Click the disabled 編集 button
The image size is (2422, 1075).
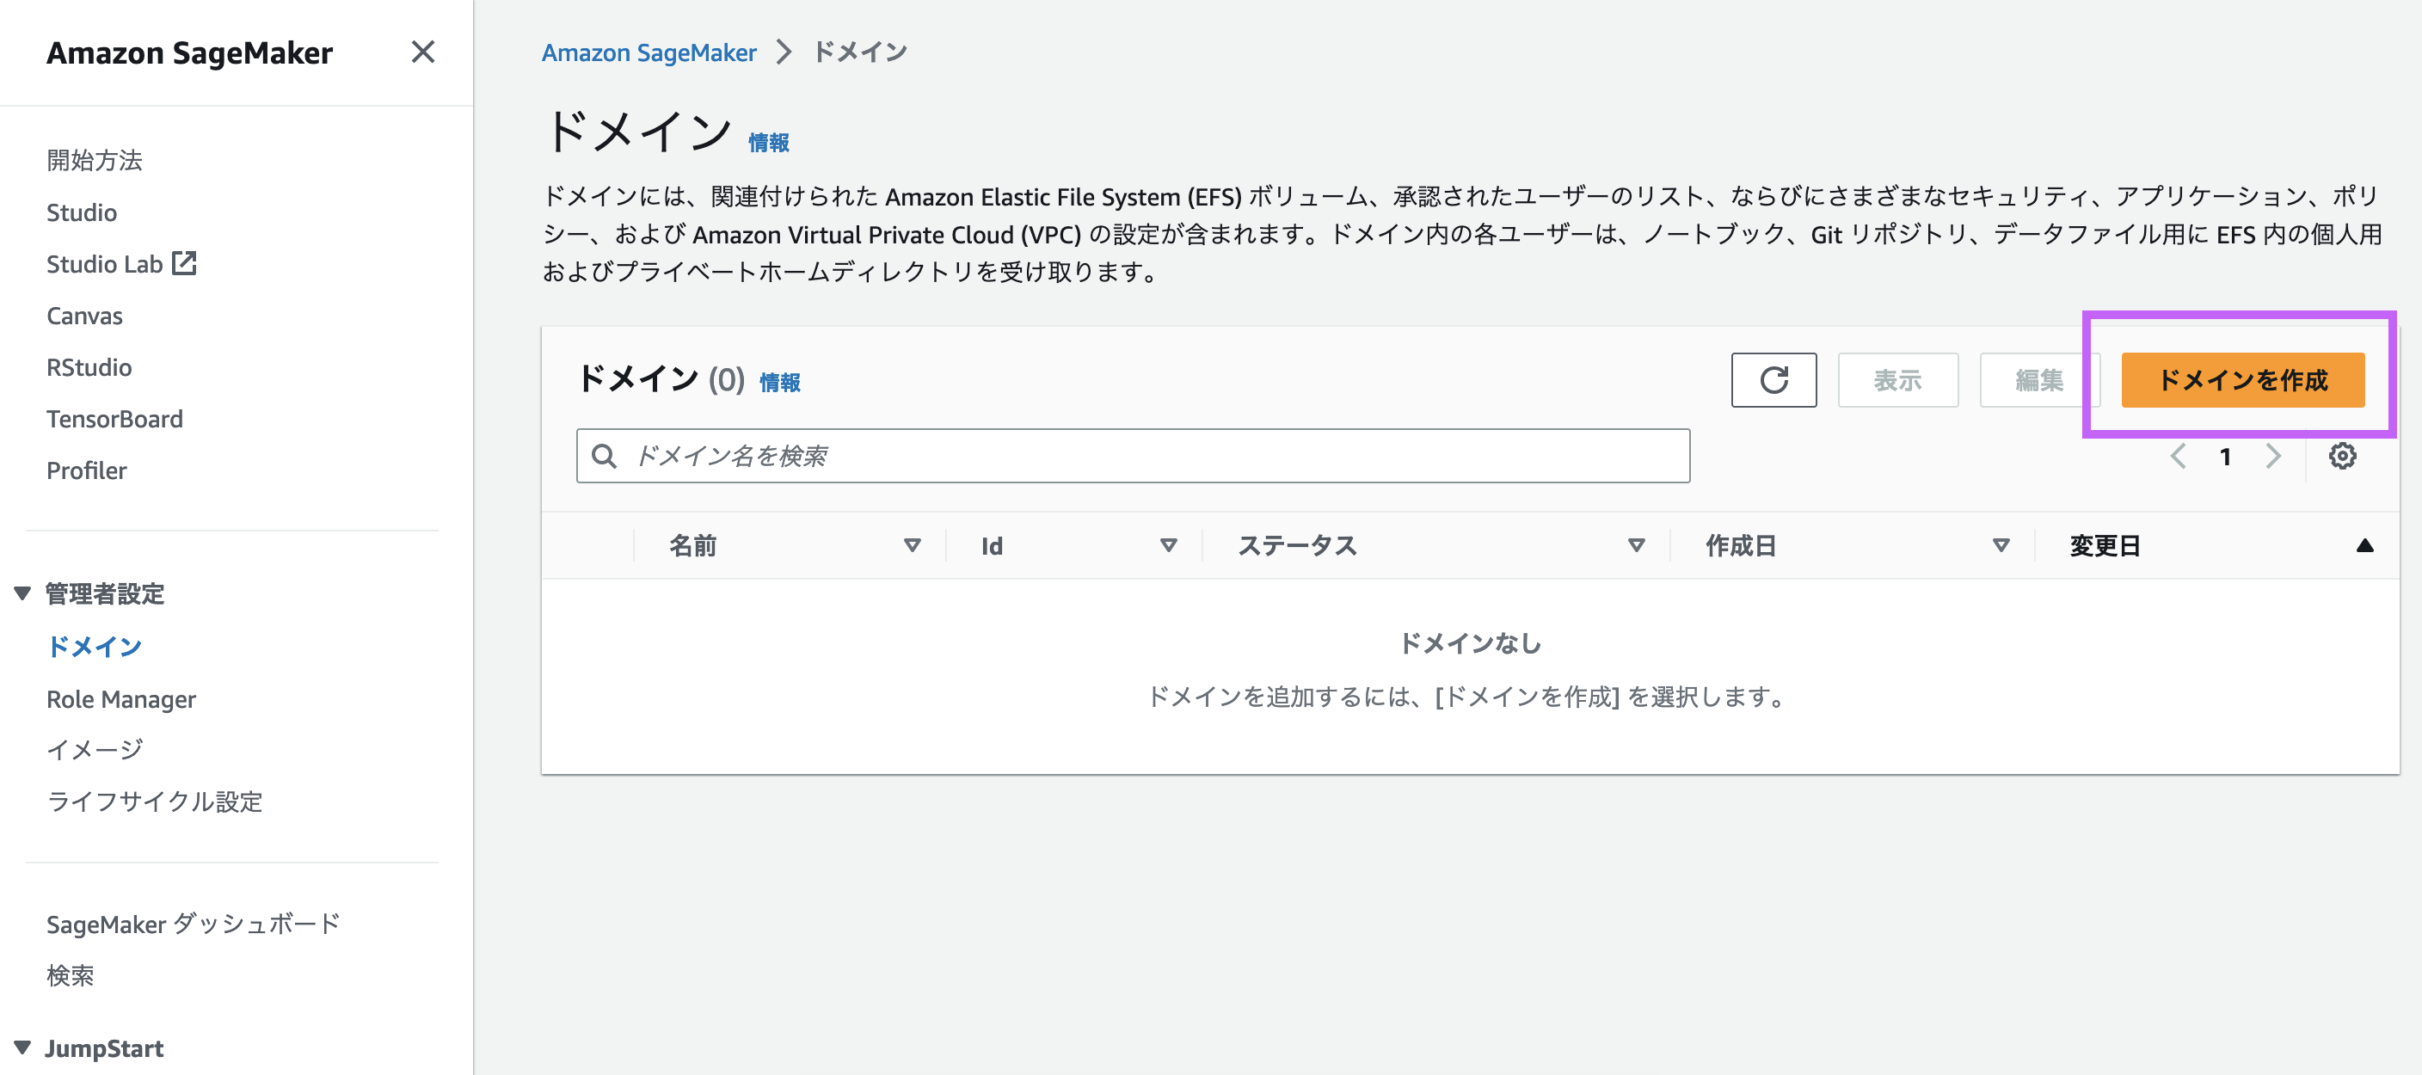pos(2039,380)
